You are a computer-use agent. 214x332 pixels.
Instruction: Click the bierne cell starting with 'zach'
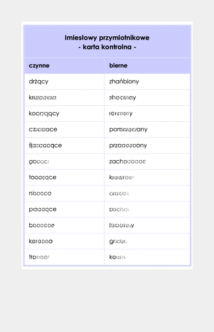(147, 161)
